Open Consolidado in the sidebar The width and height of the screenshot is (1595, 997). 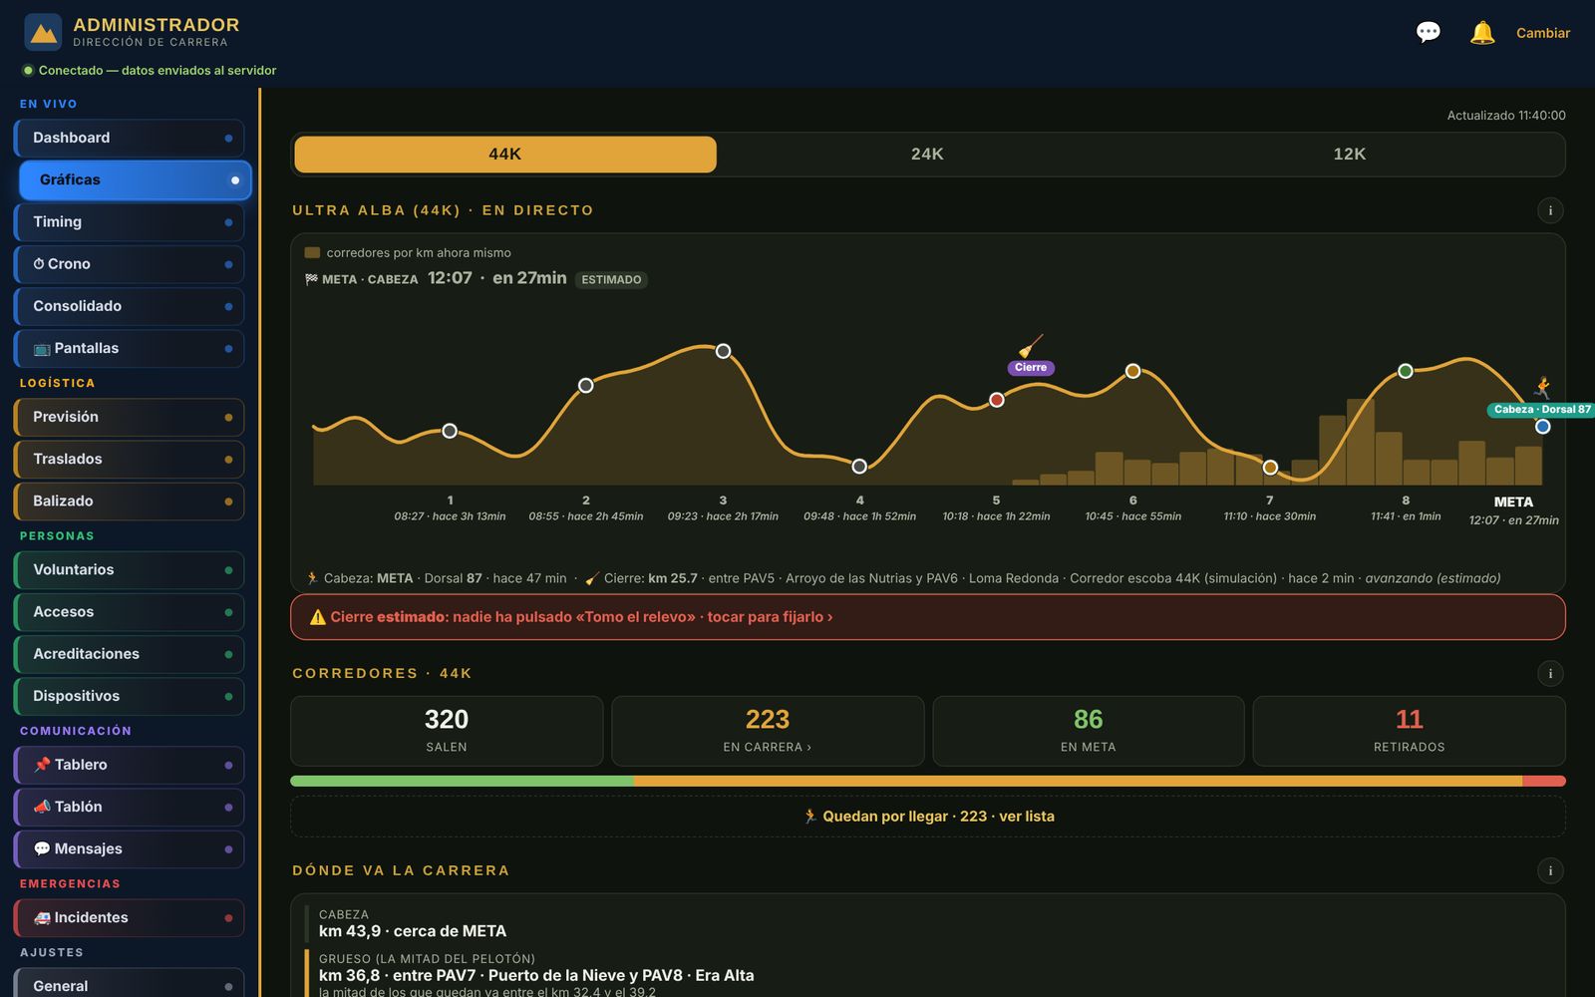130,306
